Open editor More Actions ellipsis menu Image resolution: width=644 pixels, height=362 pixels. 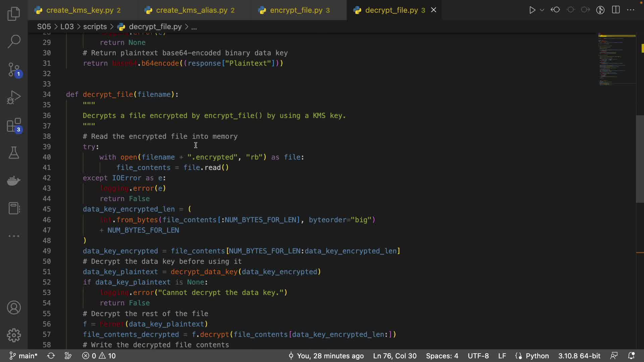(631, 10)
